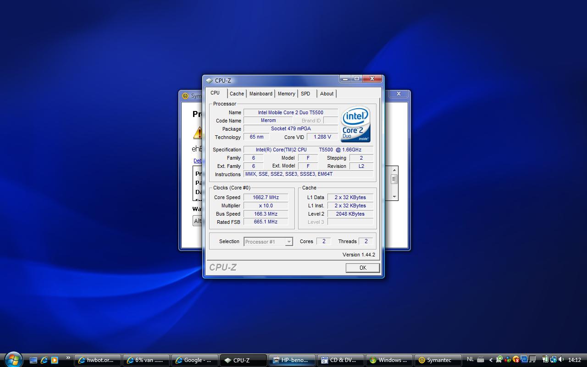Click the Technology value 65 nm
The height and width of the screenshot is (367, 587).
(x=256, y=137)
